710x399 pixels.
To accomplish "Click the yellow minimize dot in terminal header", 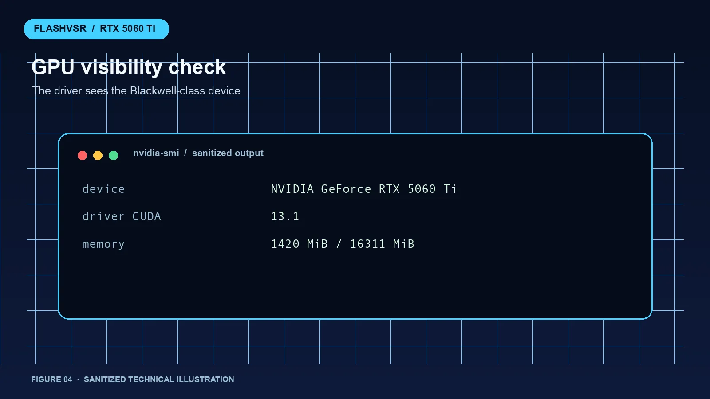I will (x=98, y=155).
